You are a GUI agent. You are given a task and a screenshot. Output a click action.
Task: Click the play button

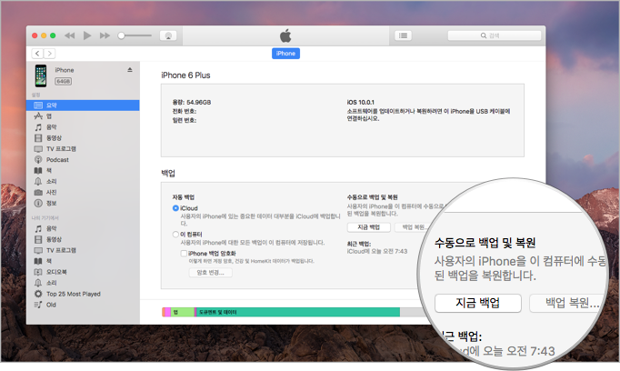point(87,35)
